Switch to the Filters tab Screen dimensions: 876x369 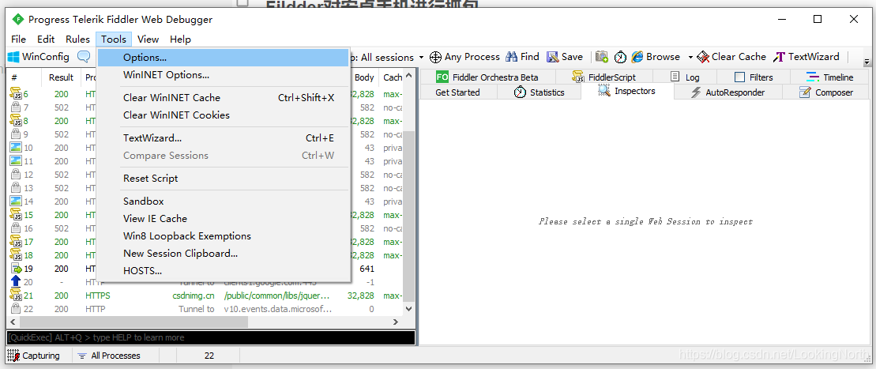(754, 77)
